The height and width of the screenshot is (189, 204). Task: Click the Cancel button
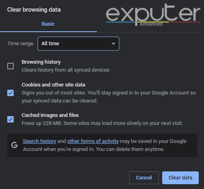[x=144, y=178]
